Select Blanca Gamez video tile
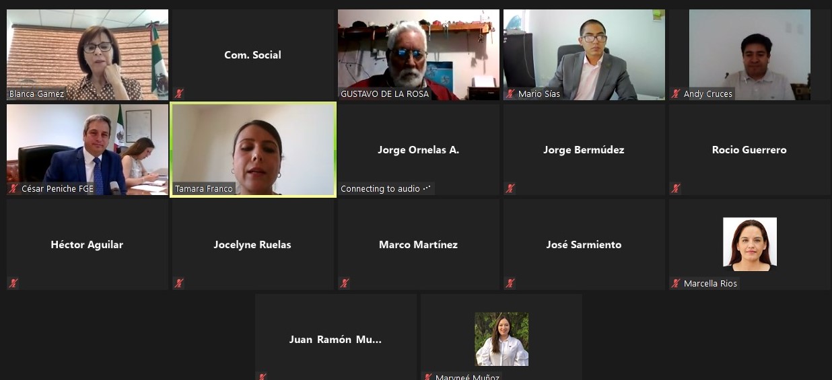Screen dimensions: 832x380 click(88, 54)
